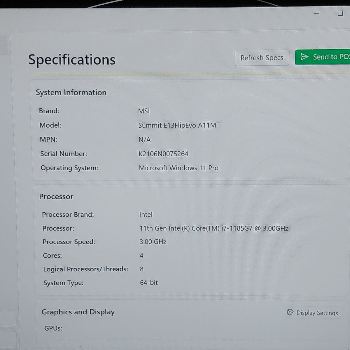Click the 3.00 GHz processor speed value

153,242
